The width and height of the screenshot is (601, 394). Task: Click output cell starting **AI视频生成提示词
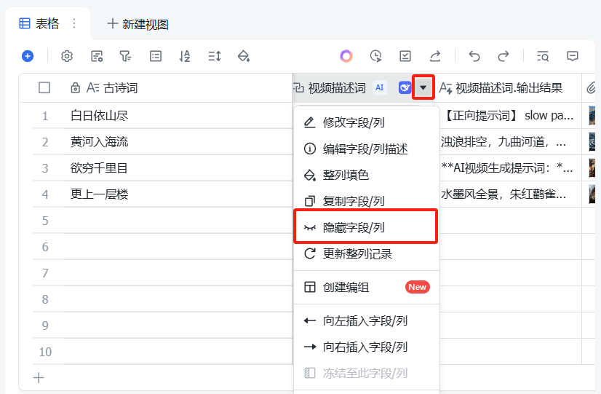511,168
